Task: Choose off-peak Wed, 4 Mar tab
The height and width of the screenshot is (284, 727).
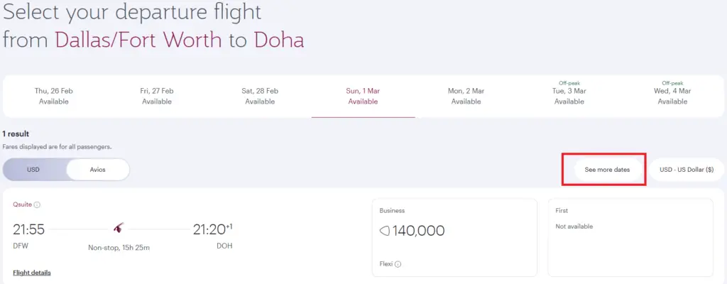Action: pos(672,94)
